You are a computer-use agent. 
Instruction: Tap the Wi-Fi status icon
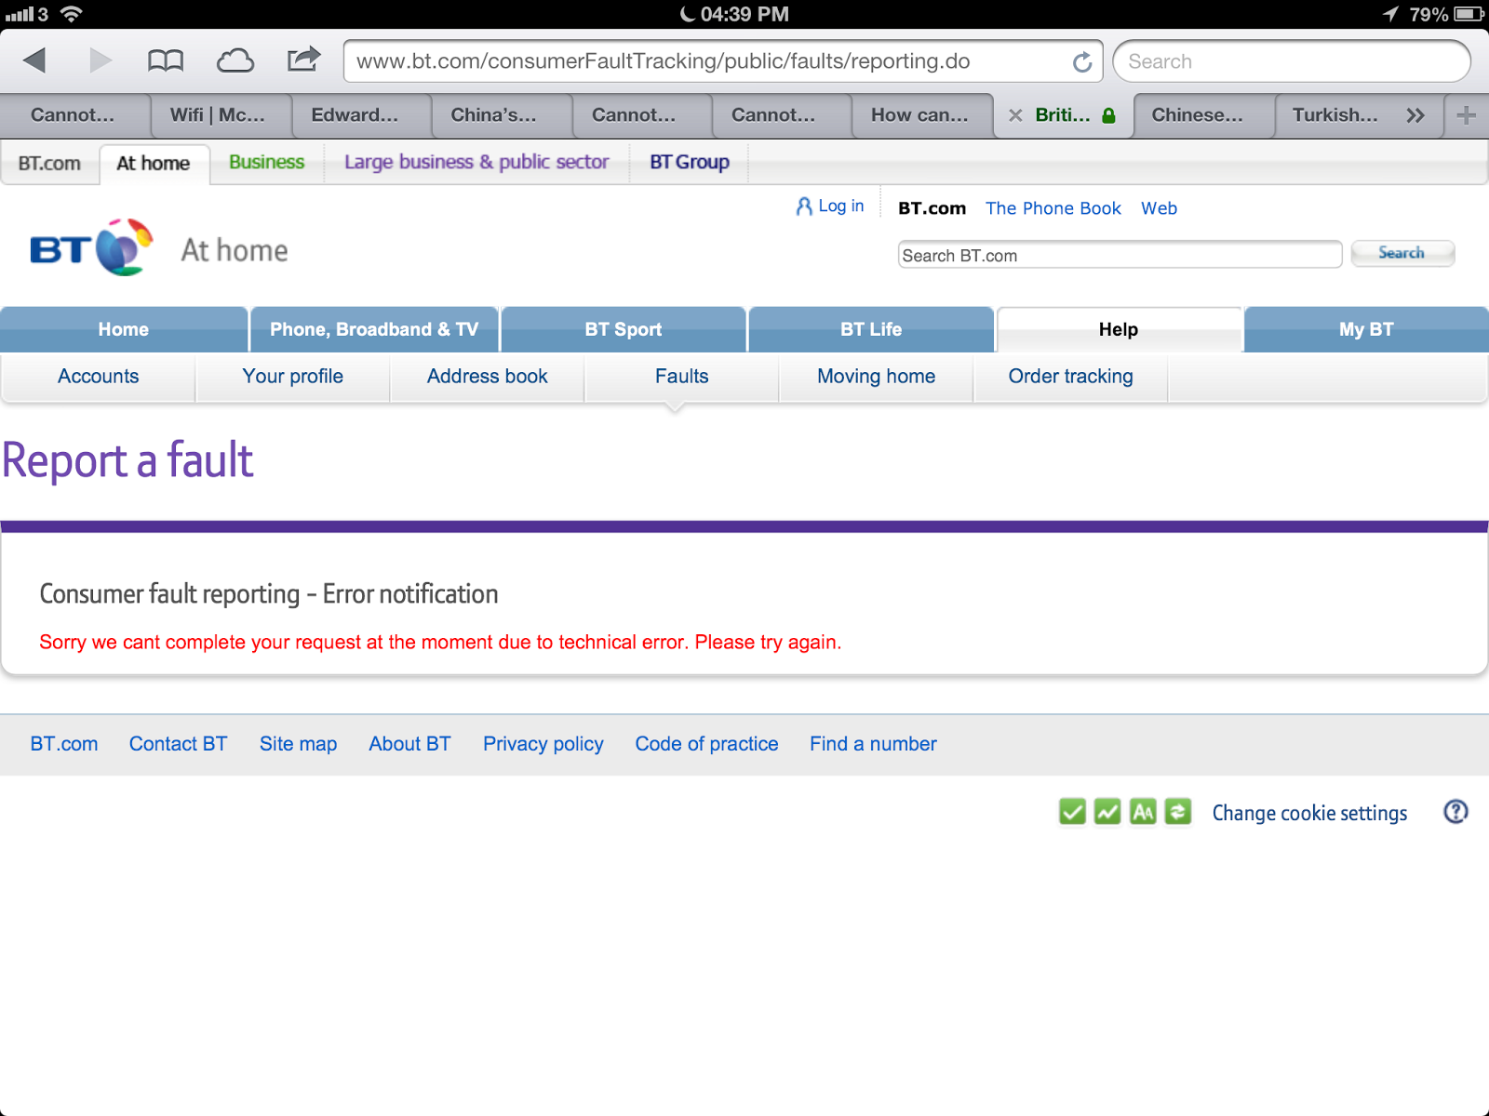coord(71,14)
